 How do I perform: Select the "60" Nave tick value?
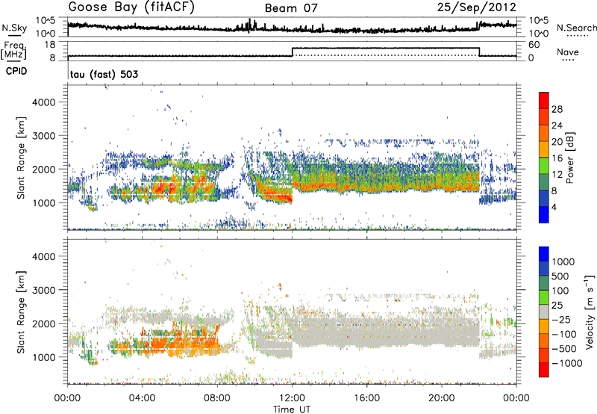(534, 45)
